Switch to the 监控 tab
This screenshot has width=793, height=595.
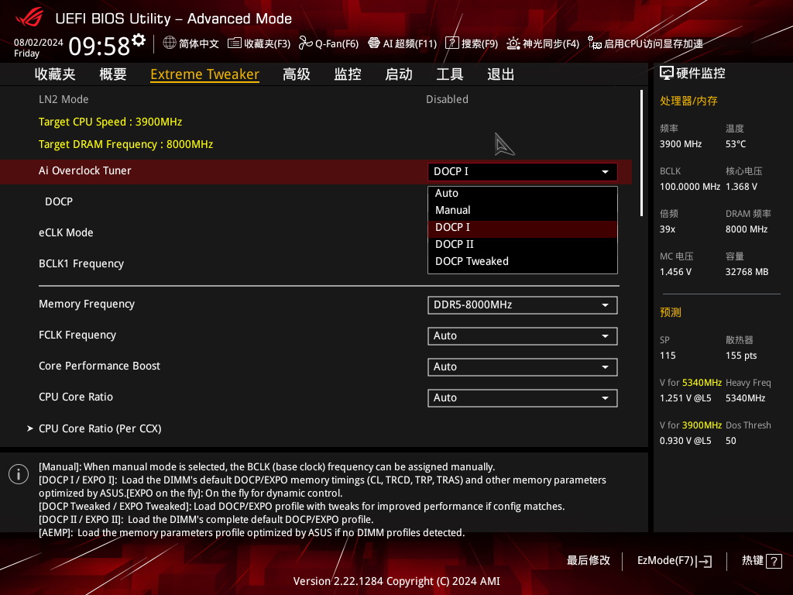pos(348,74)
